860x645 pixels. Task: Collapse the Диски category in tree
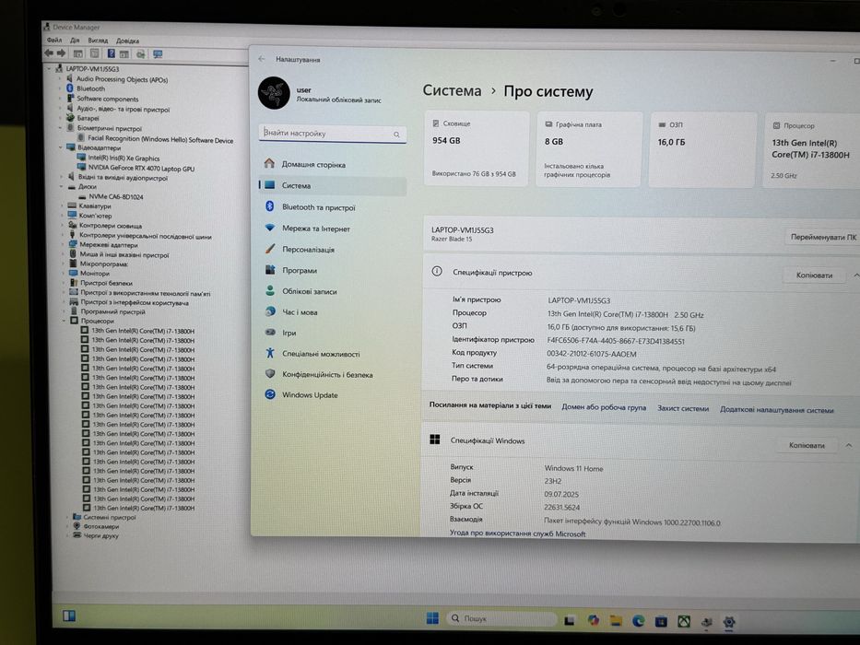(x=61, y=186)
